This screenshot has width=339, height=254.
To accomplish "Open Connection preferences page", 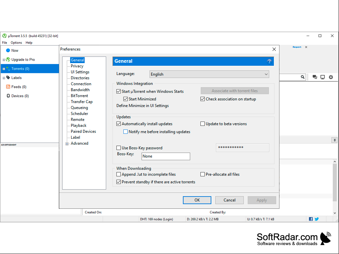I will coord(81,84).
